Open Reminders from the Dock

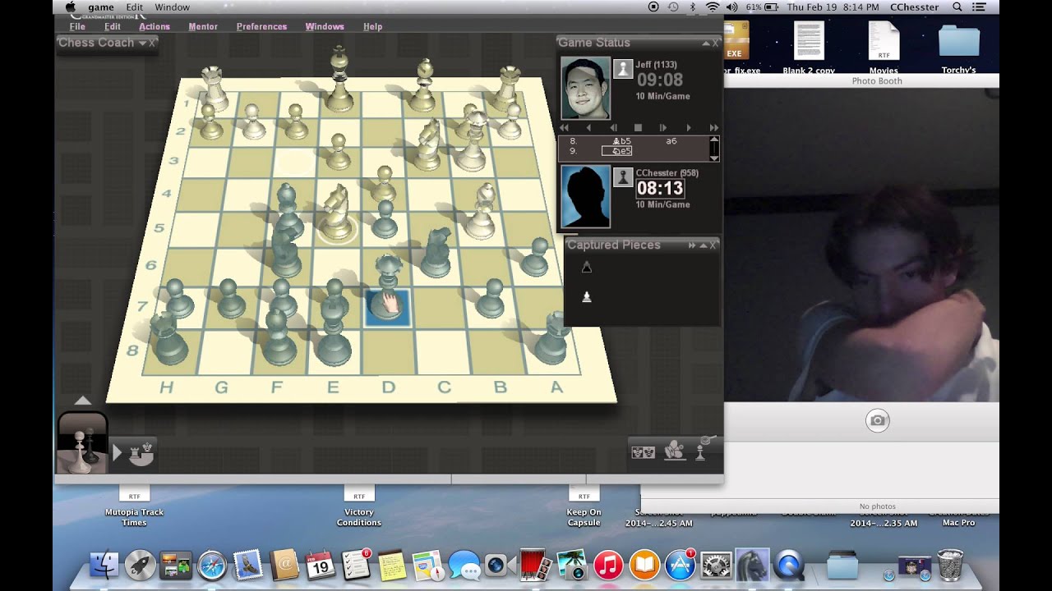pyautogui.click(x=357, y=566)
